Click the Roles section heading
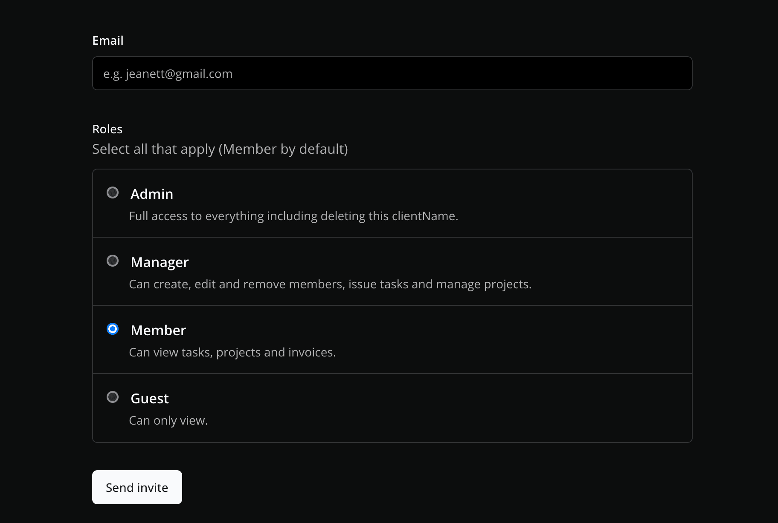Image resolution: width=778 pixels, height=523 pixels. (107, 129)
